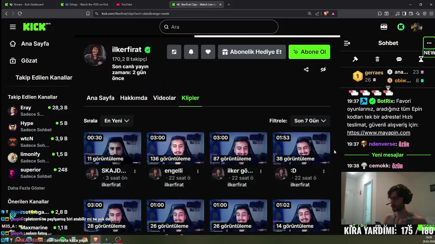The height and width of the screenshot is (244, 435).
Task: Click Abonelik Hediye Et button
Action: [x=252, y=52]
